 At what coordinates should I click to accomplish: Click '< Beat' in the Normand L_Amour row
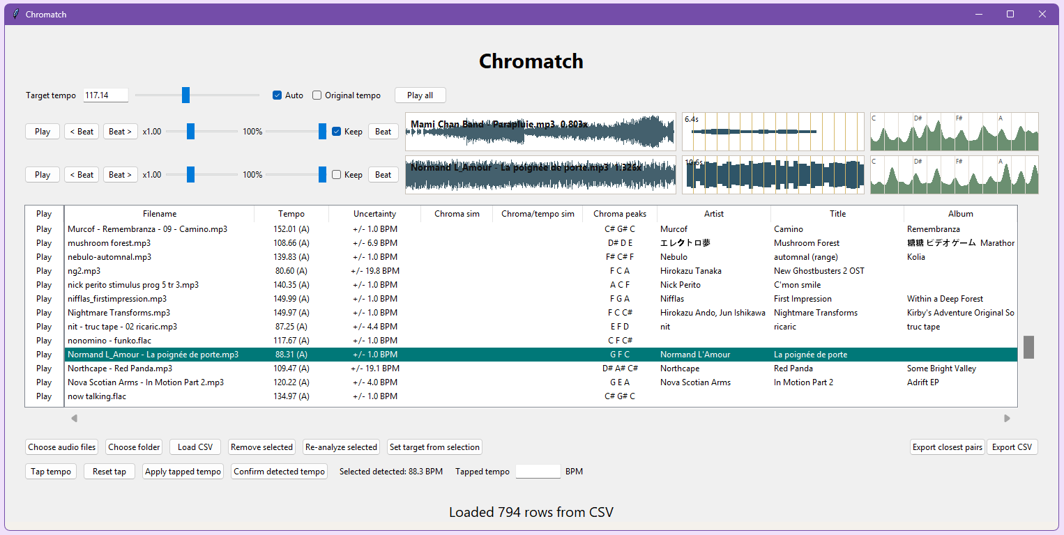[x=82, y=175]
